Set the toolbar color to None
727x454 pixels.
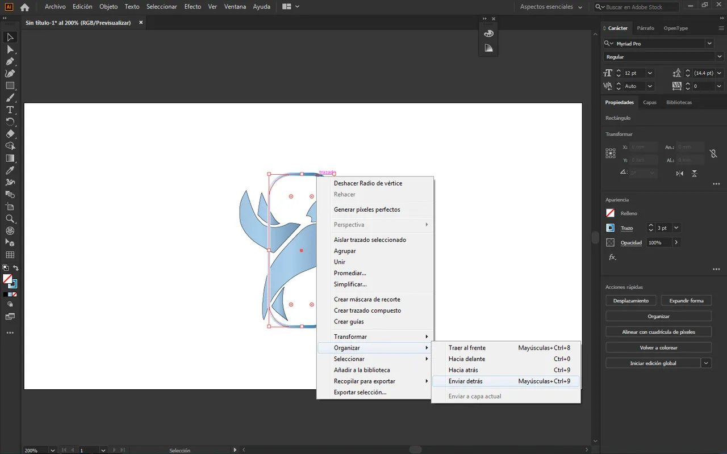coord(16,295)
